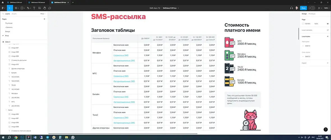Click SMS Aero 7.0 project breadcrumb
The image size is (331, 140).
(155, 8)
